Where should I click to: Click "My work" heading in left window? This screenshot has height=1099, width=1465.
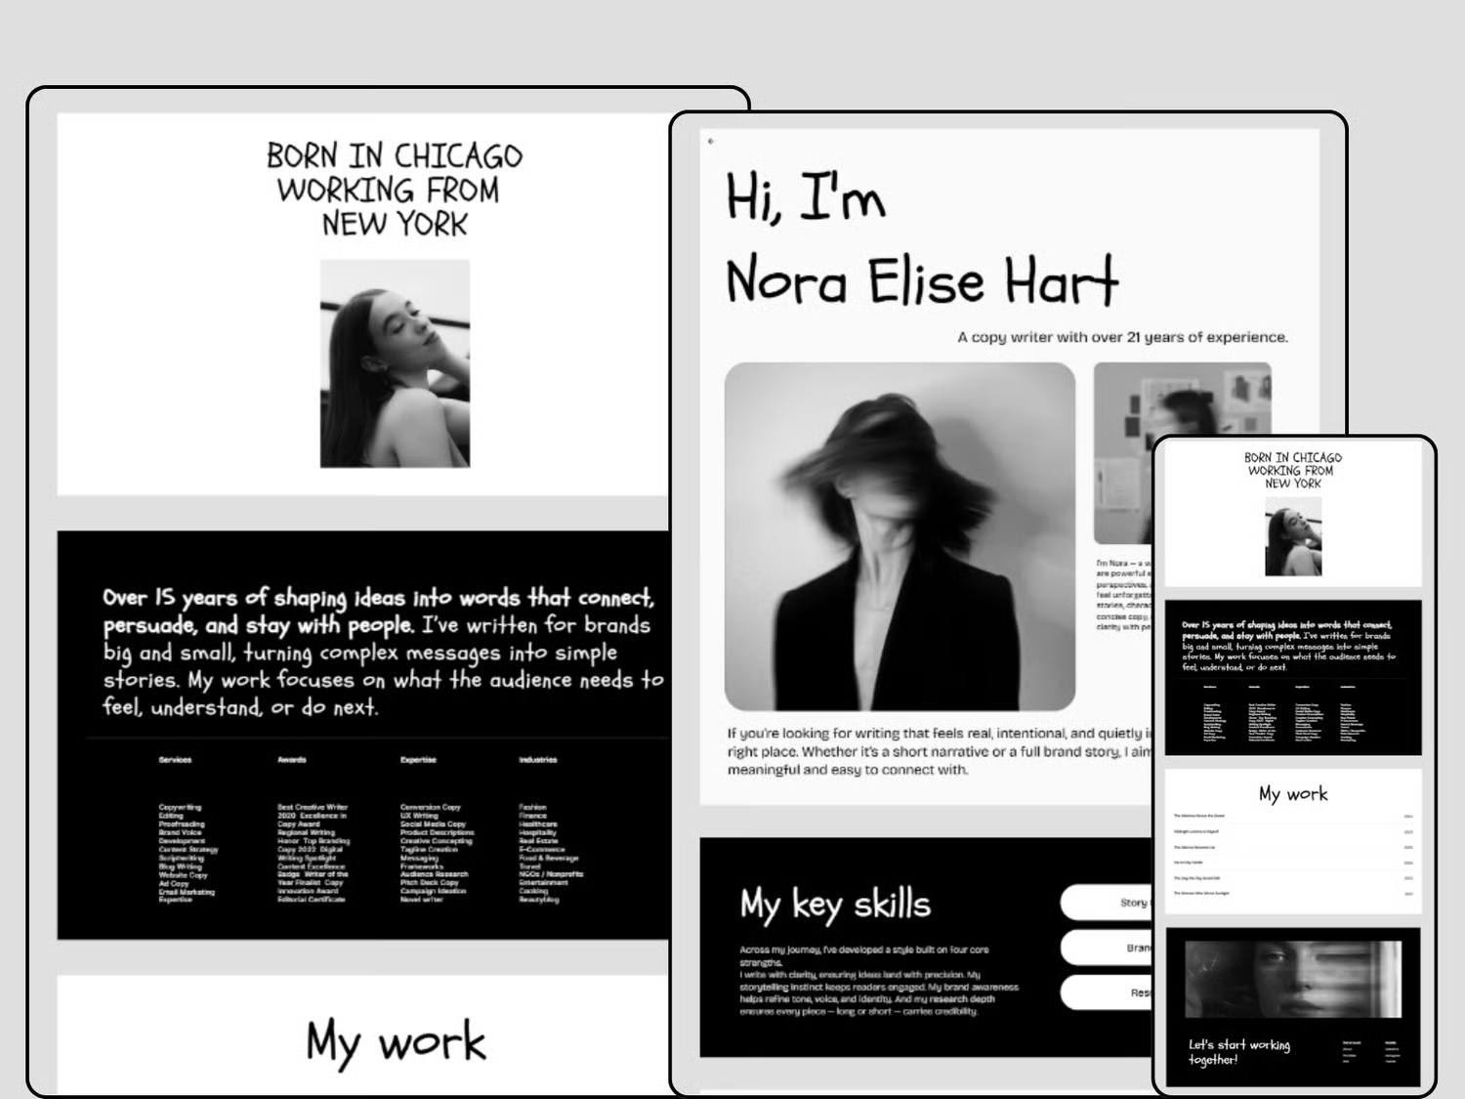point(396,1041)
